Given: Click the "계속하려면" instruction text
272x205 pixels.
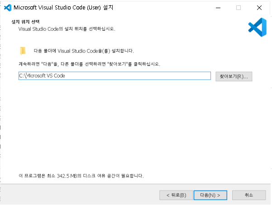Looking at the screenshot, I should [x=89, y=64].
